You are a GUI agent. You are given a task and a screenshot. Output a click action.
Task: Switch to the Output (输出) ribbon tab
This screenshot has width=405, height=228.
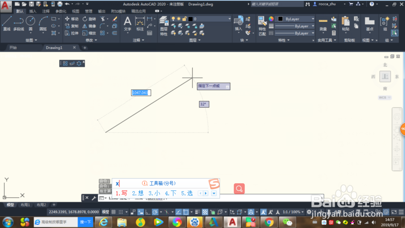[x=102, y=11]
